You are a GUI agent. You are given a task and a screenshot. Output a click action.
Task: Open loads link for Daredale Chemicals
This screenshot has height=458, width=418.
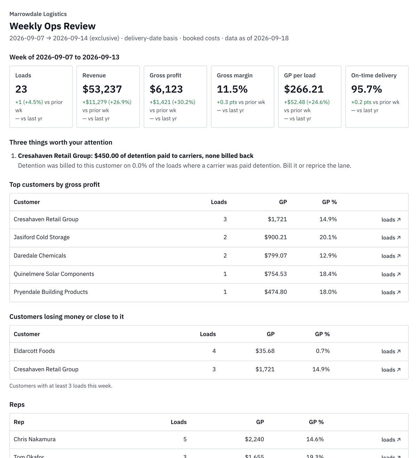391,256
